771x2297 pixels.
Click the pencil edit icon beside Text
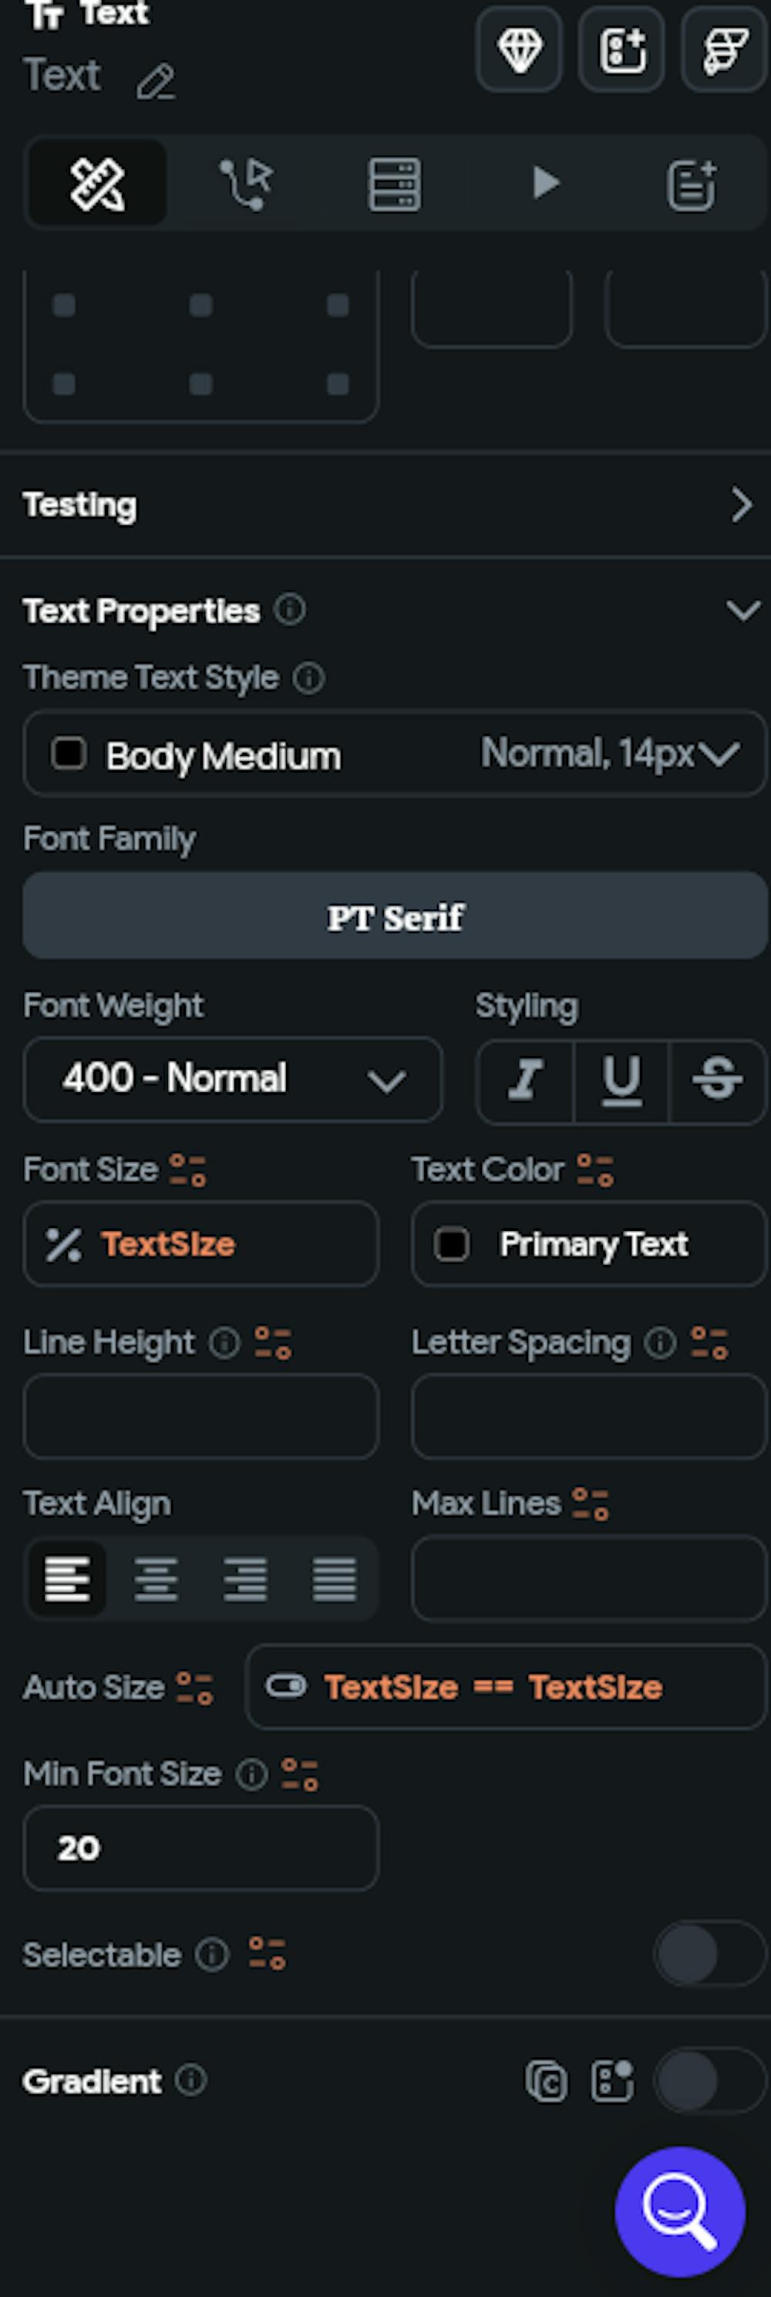(156, 82)
